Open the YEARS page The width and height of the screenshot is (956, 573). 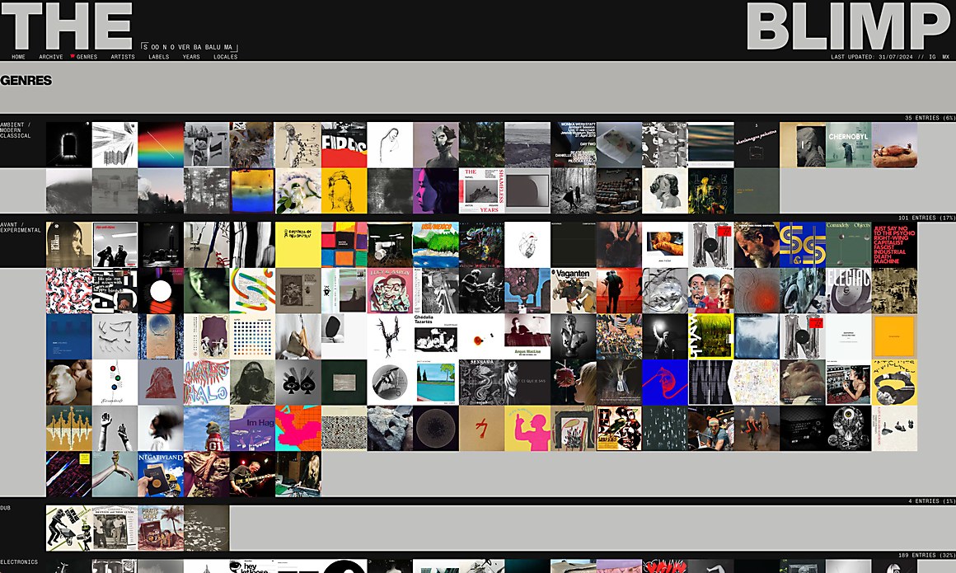click(191, 57)
